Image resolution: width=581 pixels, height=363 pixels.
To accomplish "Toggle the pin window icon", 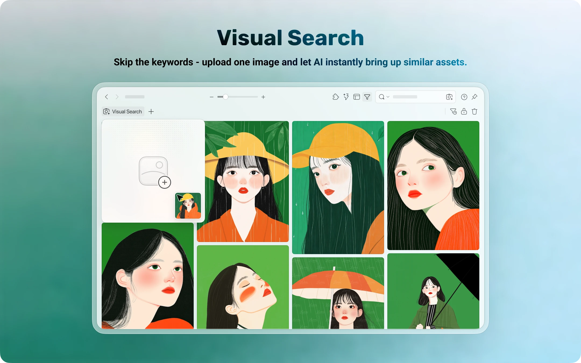I will (x=474, y=97).
